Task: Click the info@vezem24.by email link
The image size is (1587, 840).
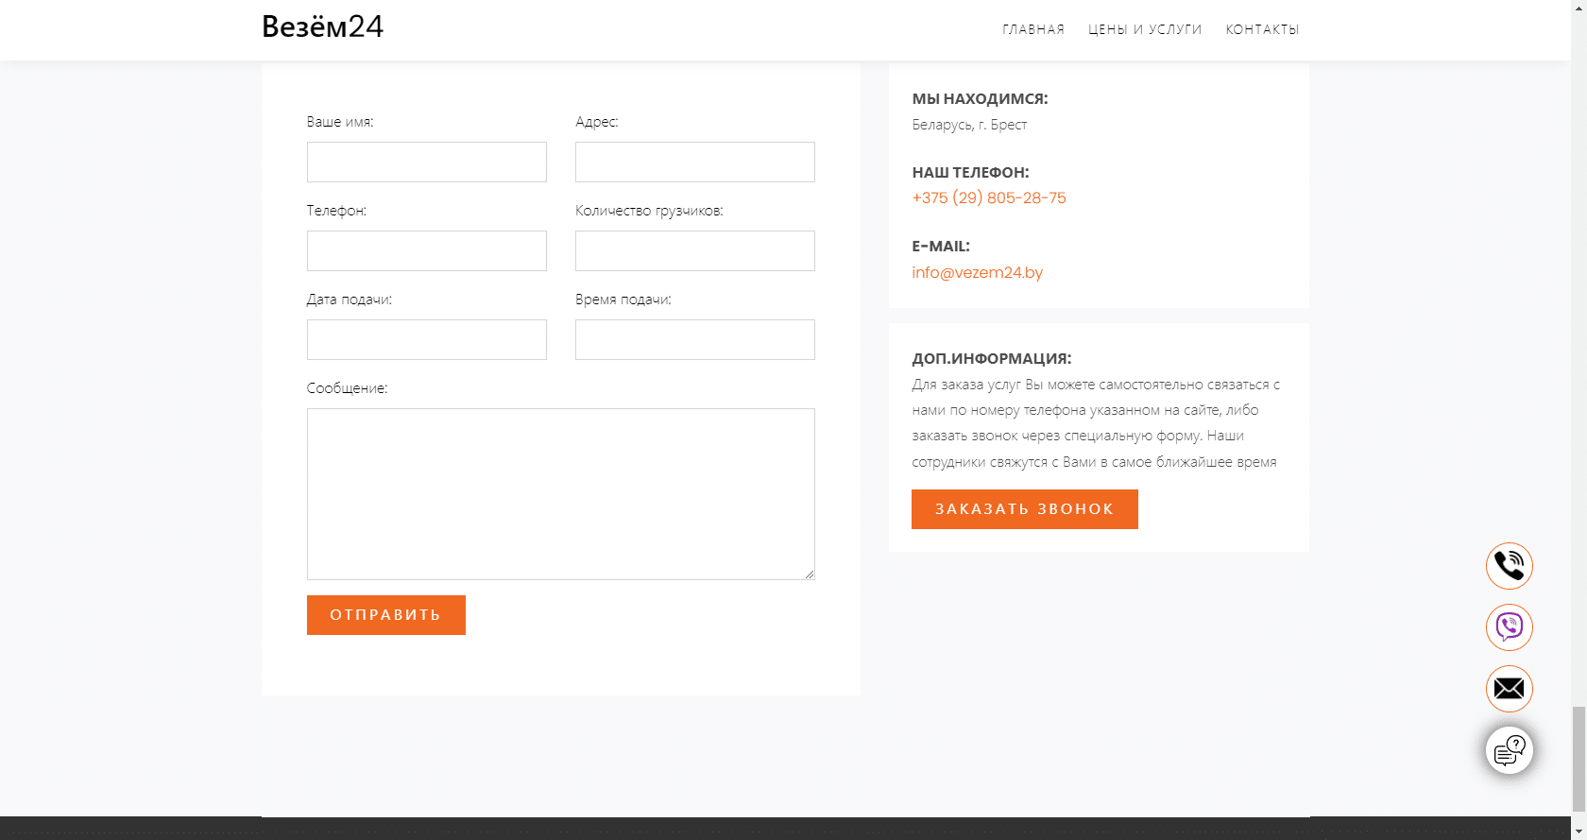Action: (x=978, y=272)
